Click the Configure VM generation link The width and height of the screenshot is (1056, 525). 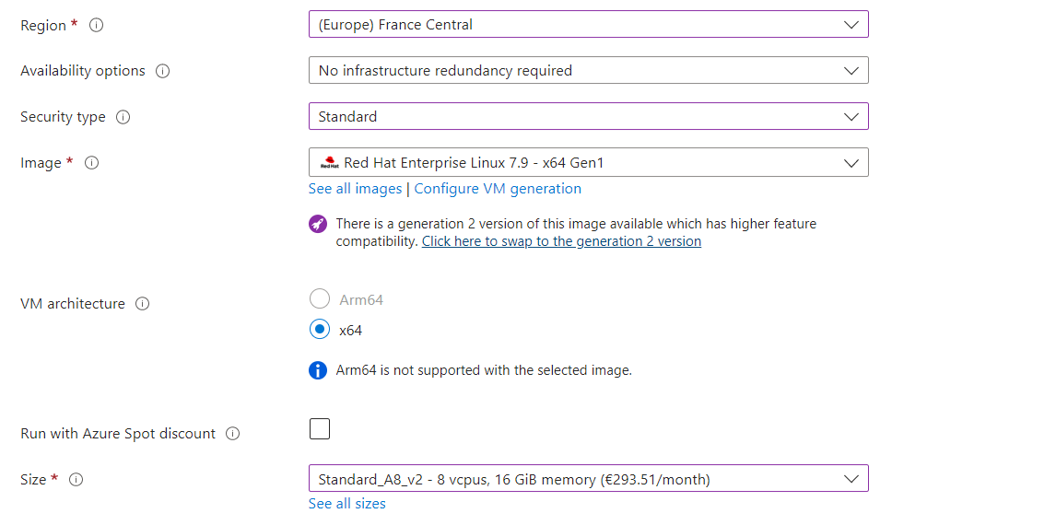pos(498,189)
